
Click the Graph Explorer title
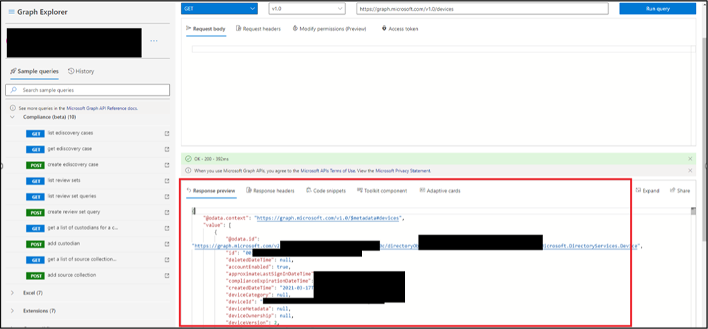(x=42, y=11)
